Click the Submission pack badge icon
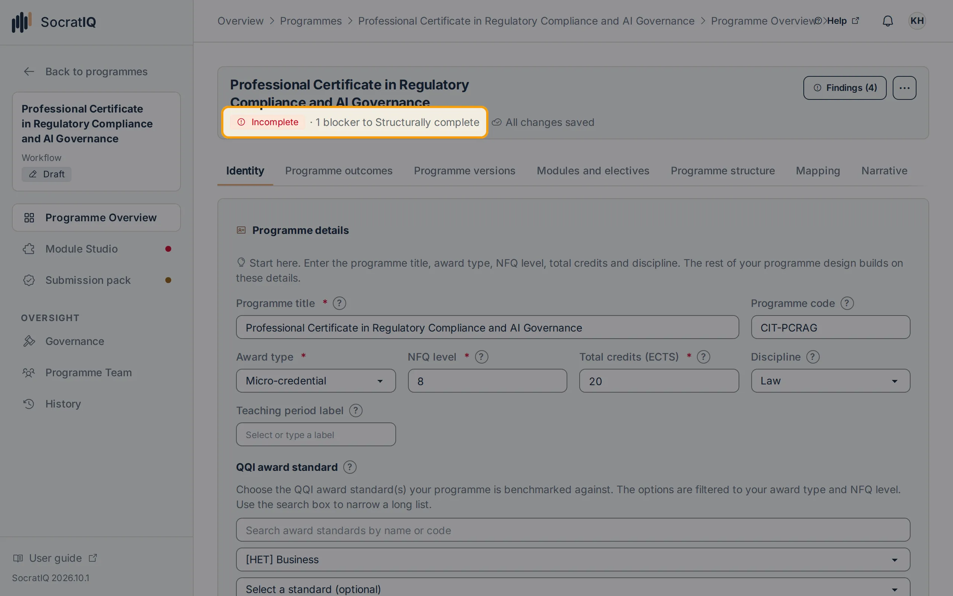This screenshot has height=596, width=953. (29, 280)
